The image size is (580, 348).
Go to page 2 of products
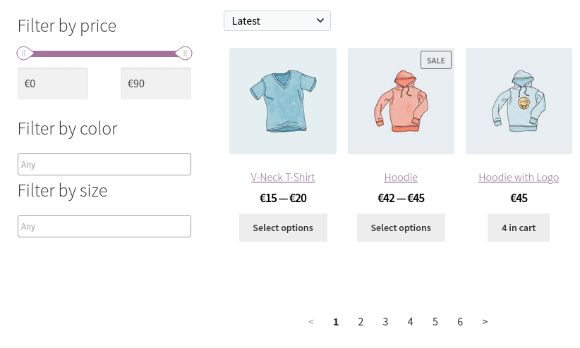point(361,322)
